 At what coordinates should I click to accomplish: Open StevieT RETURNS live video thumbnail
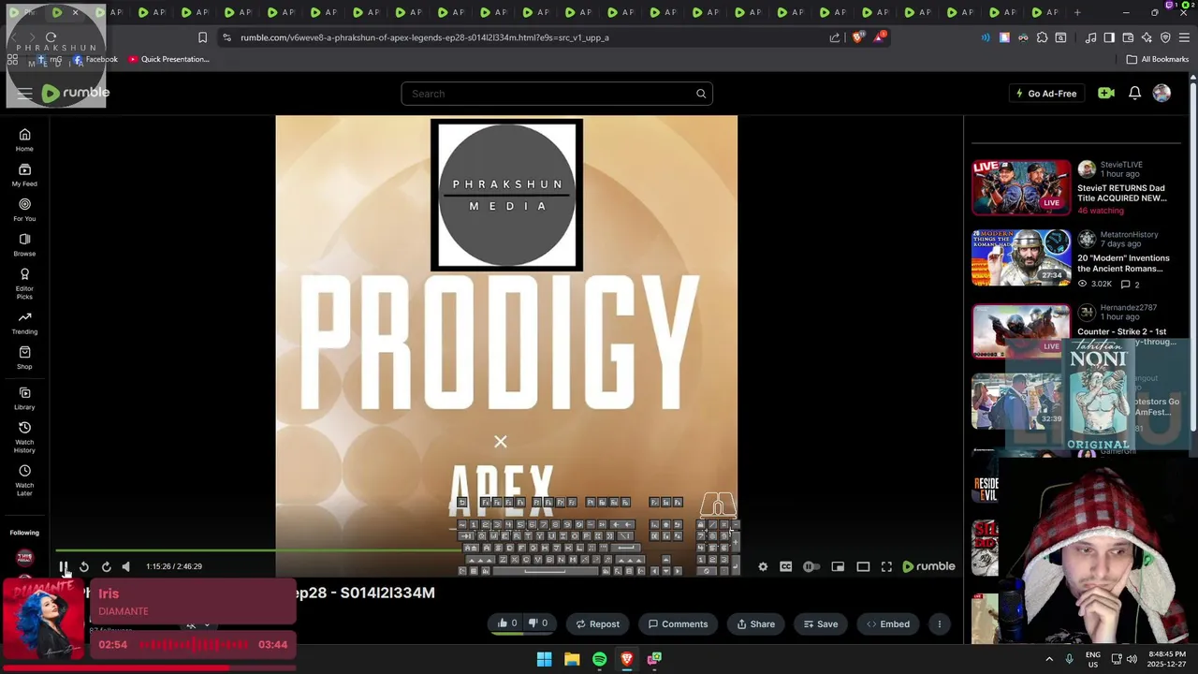(x=1021, y=187)
